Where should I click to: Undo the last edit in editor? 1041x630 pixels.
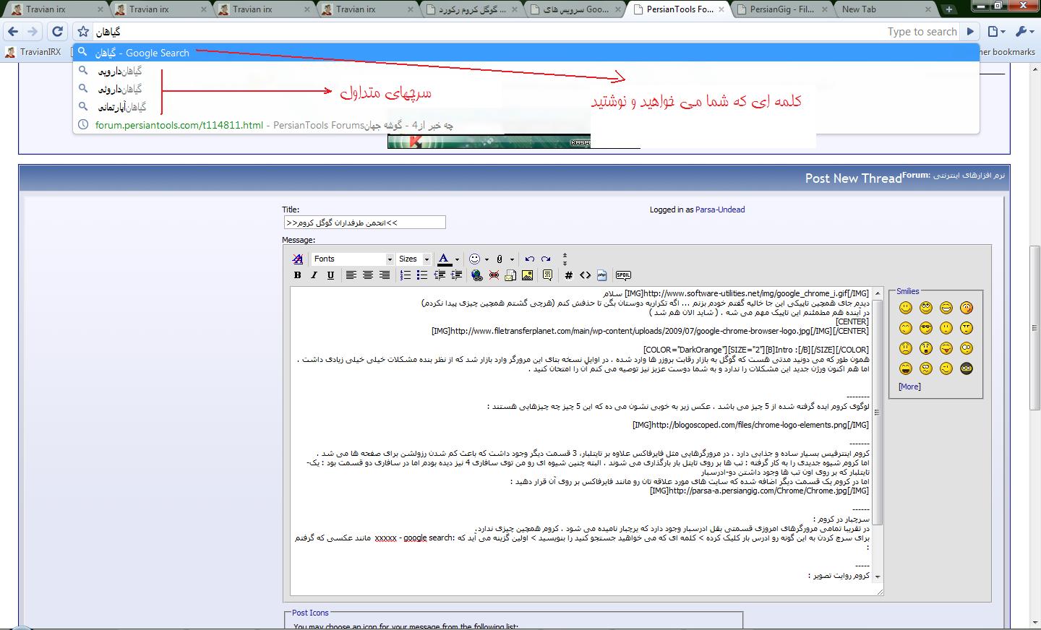tap(529, 259)
